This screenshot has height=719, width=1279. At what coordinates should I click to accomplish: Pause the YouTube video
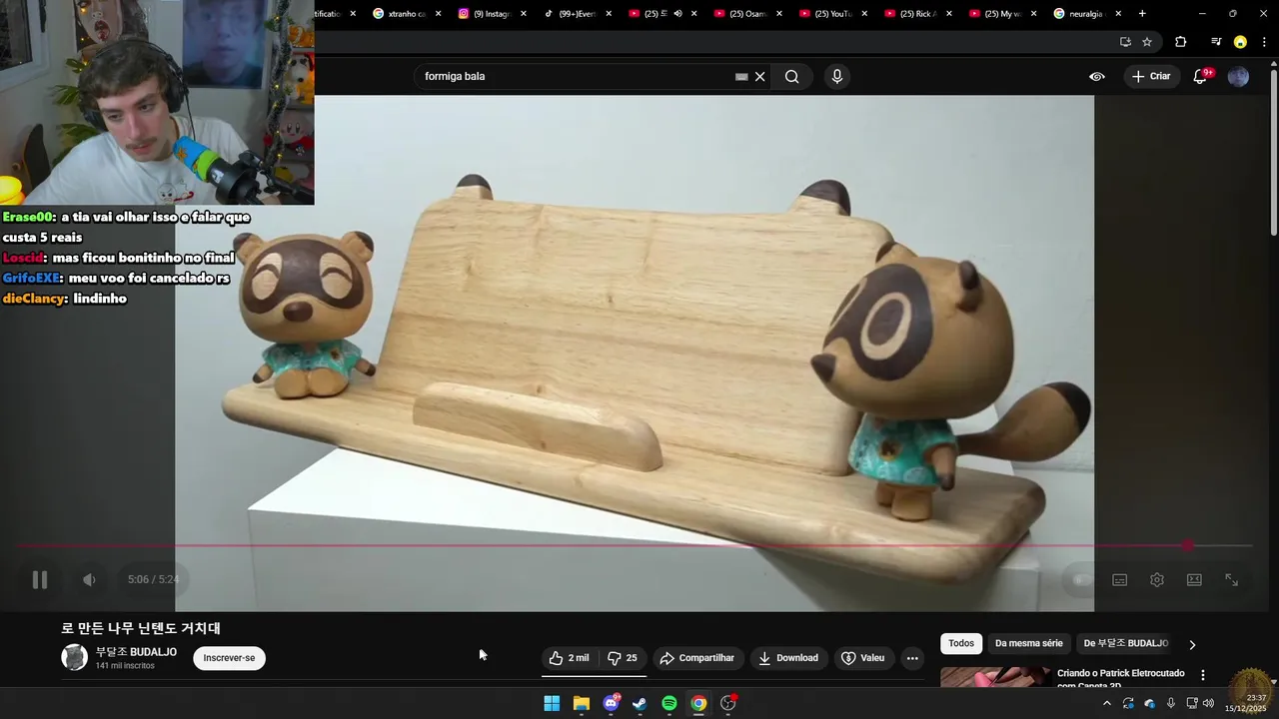[x=40, y=579]
